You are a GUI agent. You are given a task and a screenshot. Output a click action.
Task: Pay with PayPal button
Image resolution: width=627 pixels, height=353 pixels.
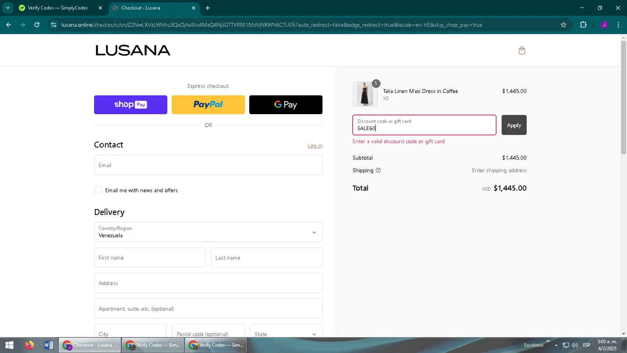(x=208, y=105)
